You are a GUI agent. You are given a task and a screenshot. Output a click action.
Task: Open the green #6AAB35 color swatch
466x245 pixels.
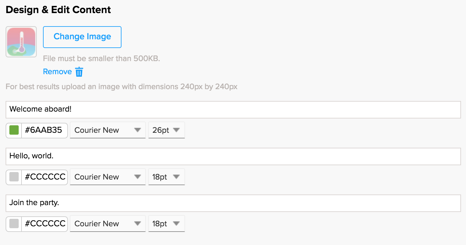click(x=14, y=130)
